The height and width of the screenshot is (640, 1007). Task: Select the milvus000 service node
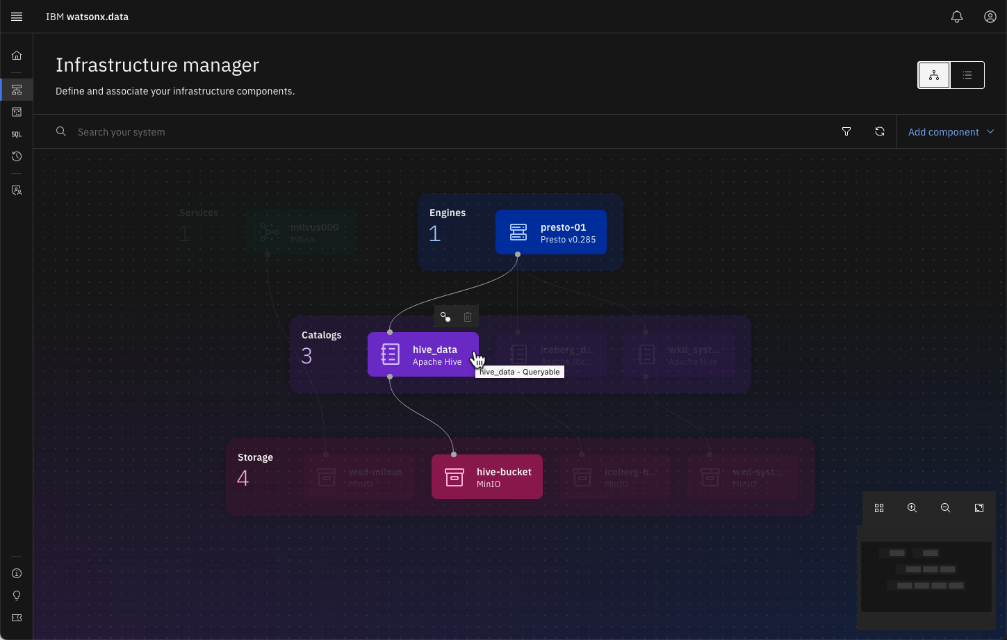click(301, 232)
